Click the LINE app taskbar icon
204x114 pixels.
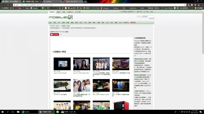tap(58, 112)
